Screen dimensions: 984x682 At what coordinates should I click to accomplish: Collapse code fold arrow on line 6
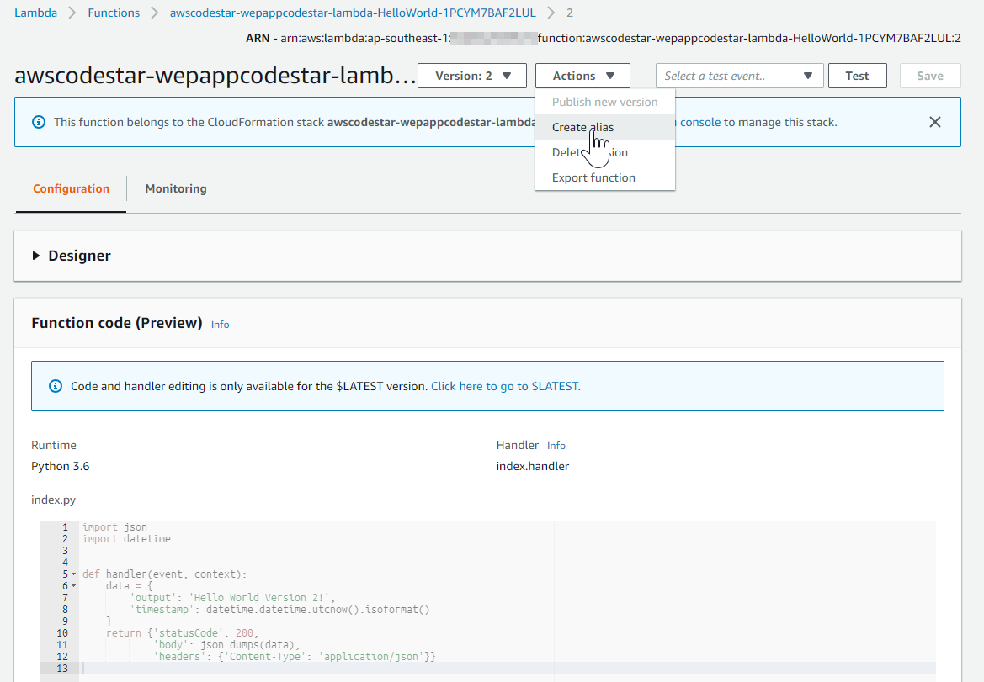pos(73,586)
